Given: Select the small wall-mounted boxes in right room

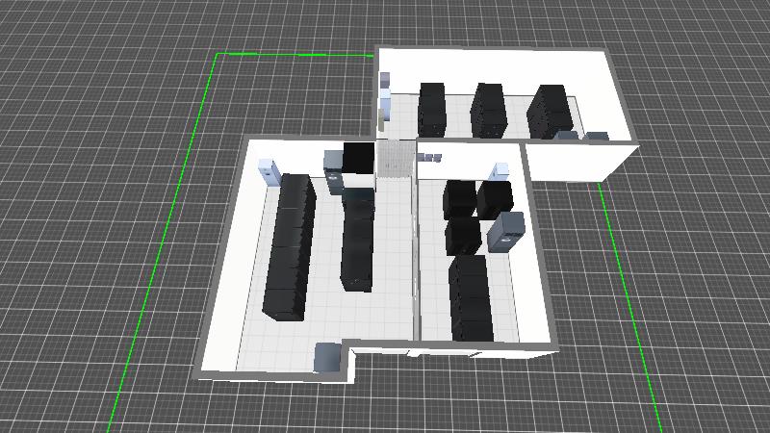Looking at the screenshot, I should (433, 157).
